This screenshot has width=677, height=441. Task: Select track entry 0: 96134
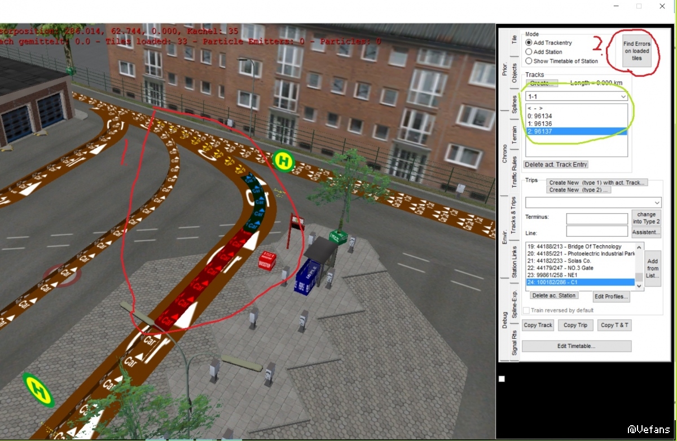pyautogui.click(x=576, y=116)
